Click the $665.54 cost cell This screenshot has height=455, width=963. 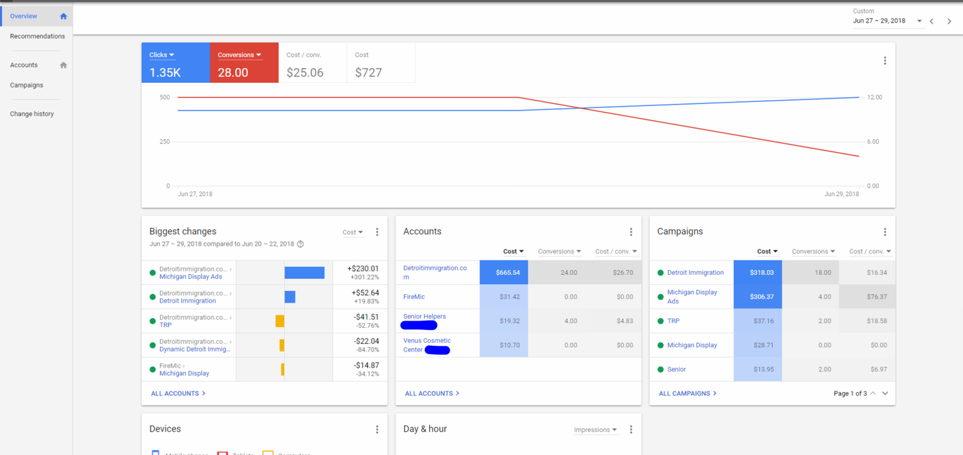(x=503, y=272)
